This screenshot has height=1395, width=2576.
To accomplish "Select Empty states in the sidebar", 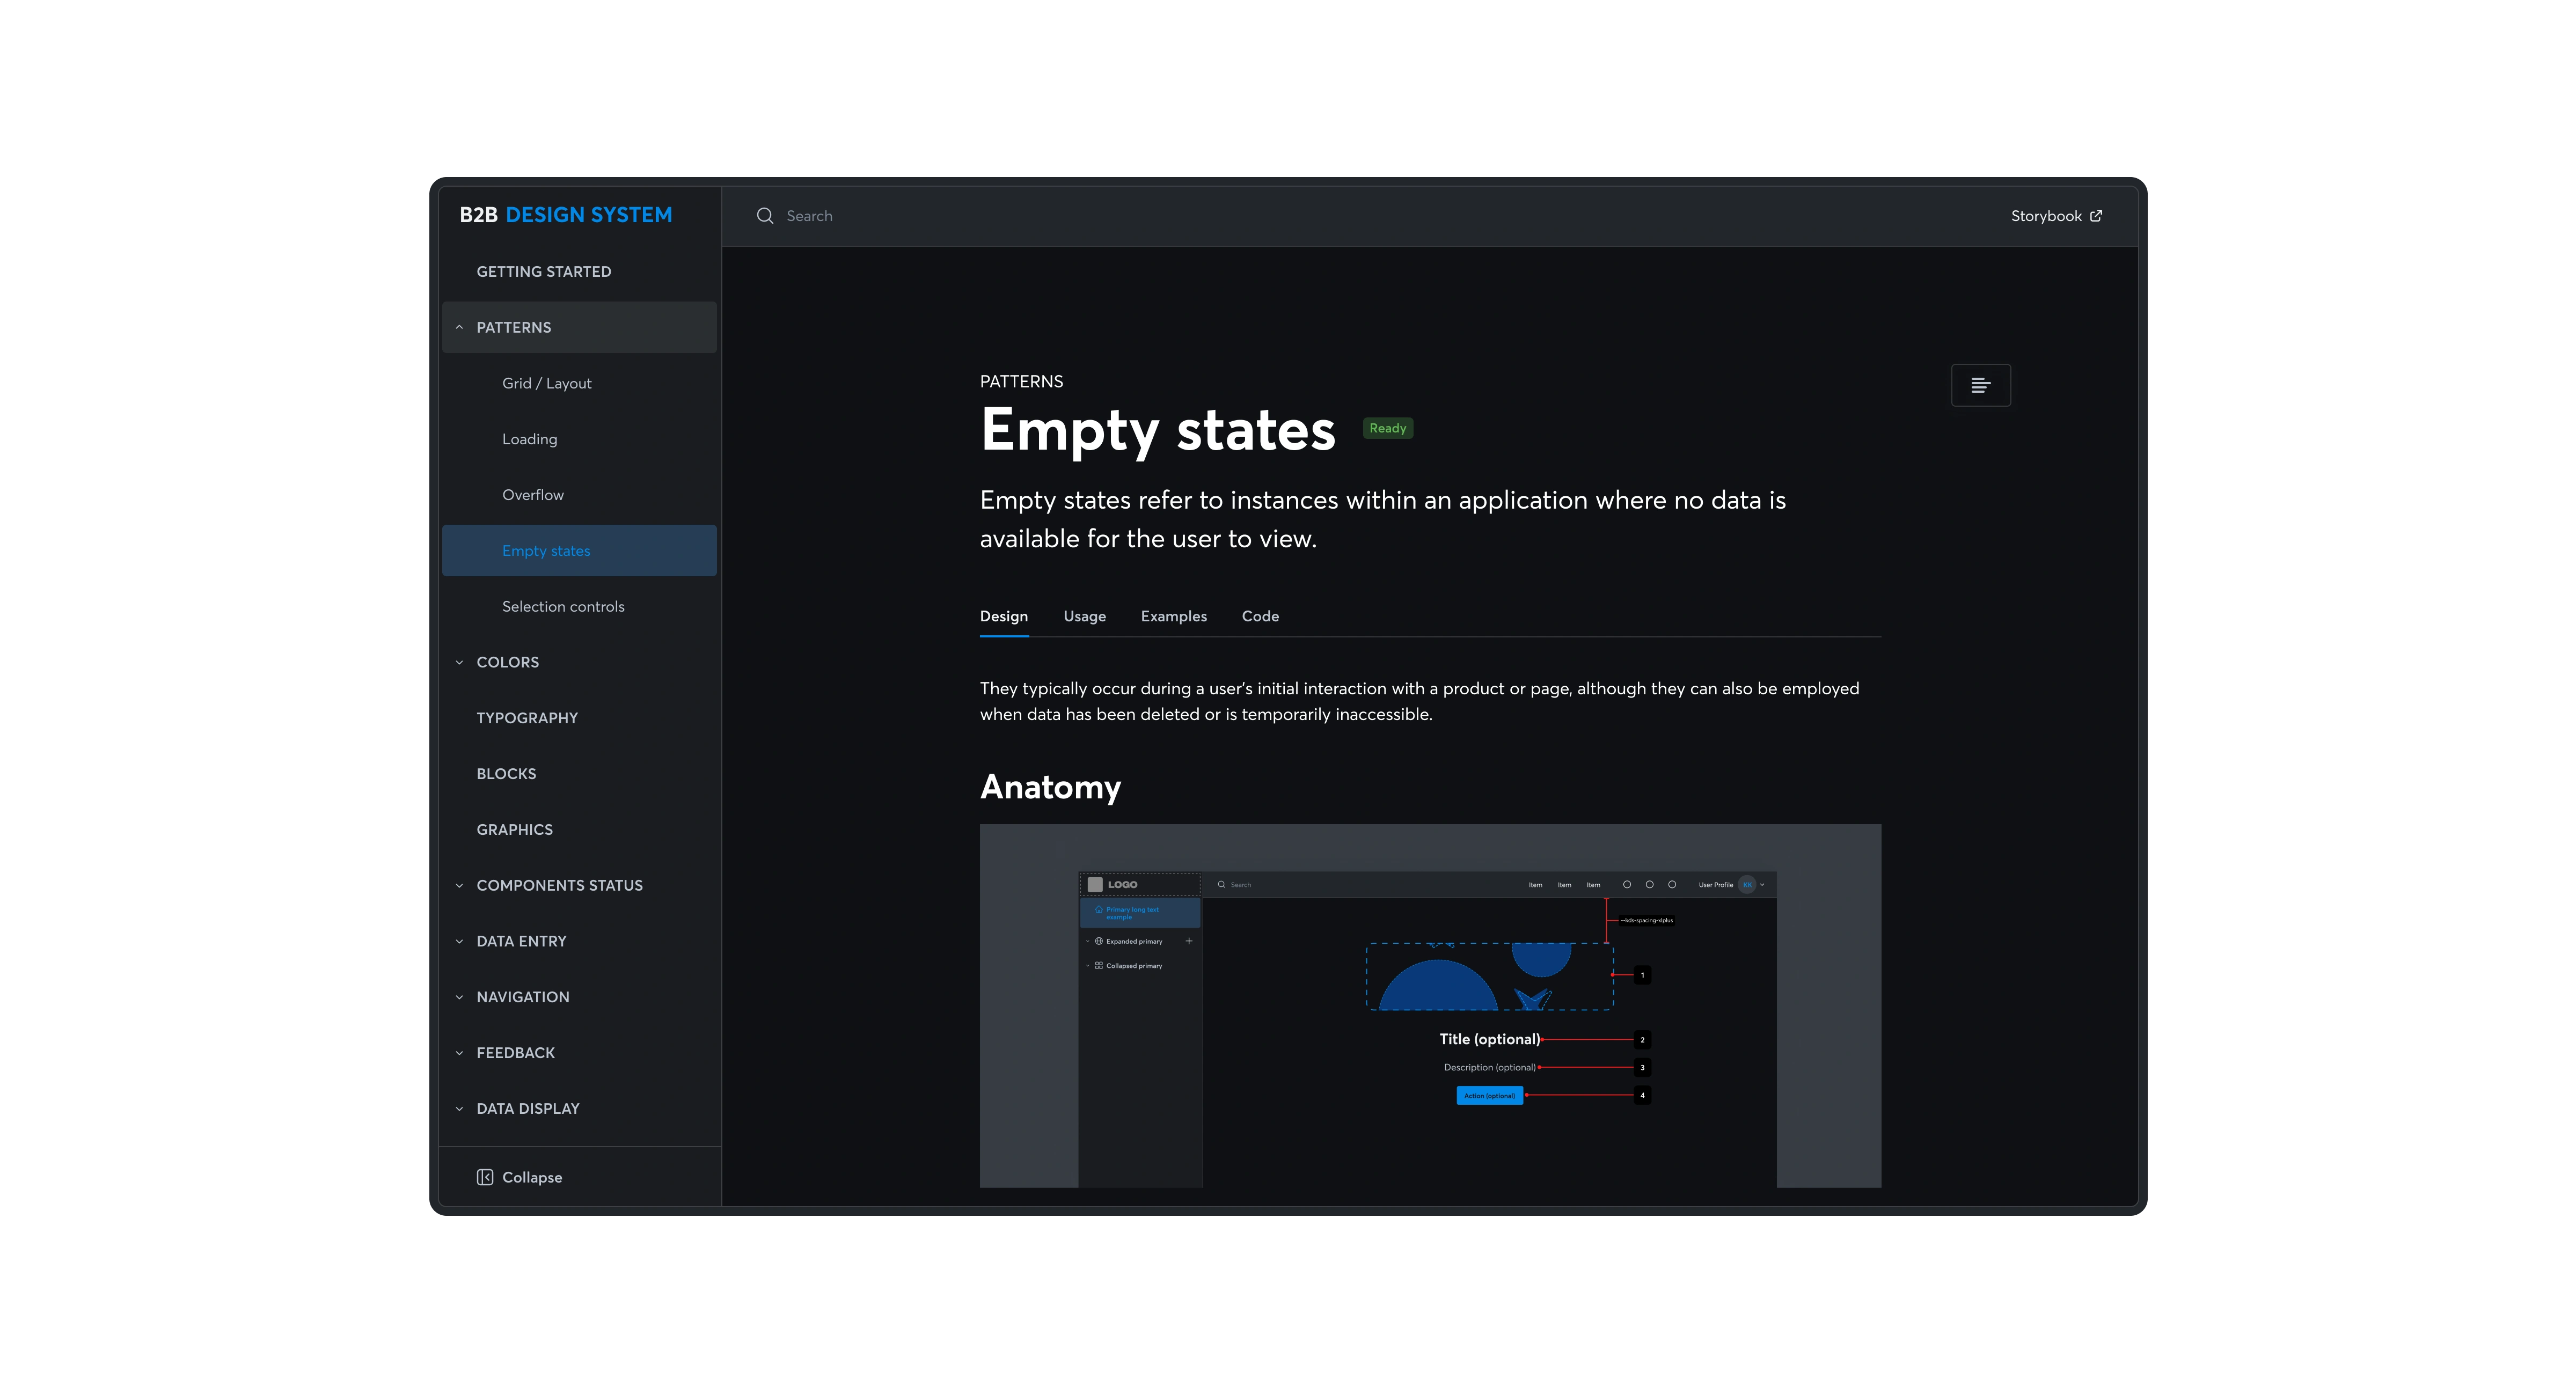I will click(579, 550).
